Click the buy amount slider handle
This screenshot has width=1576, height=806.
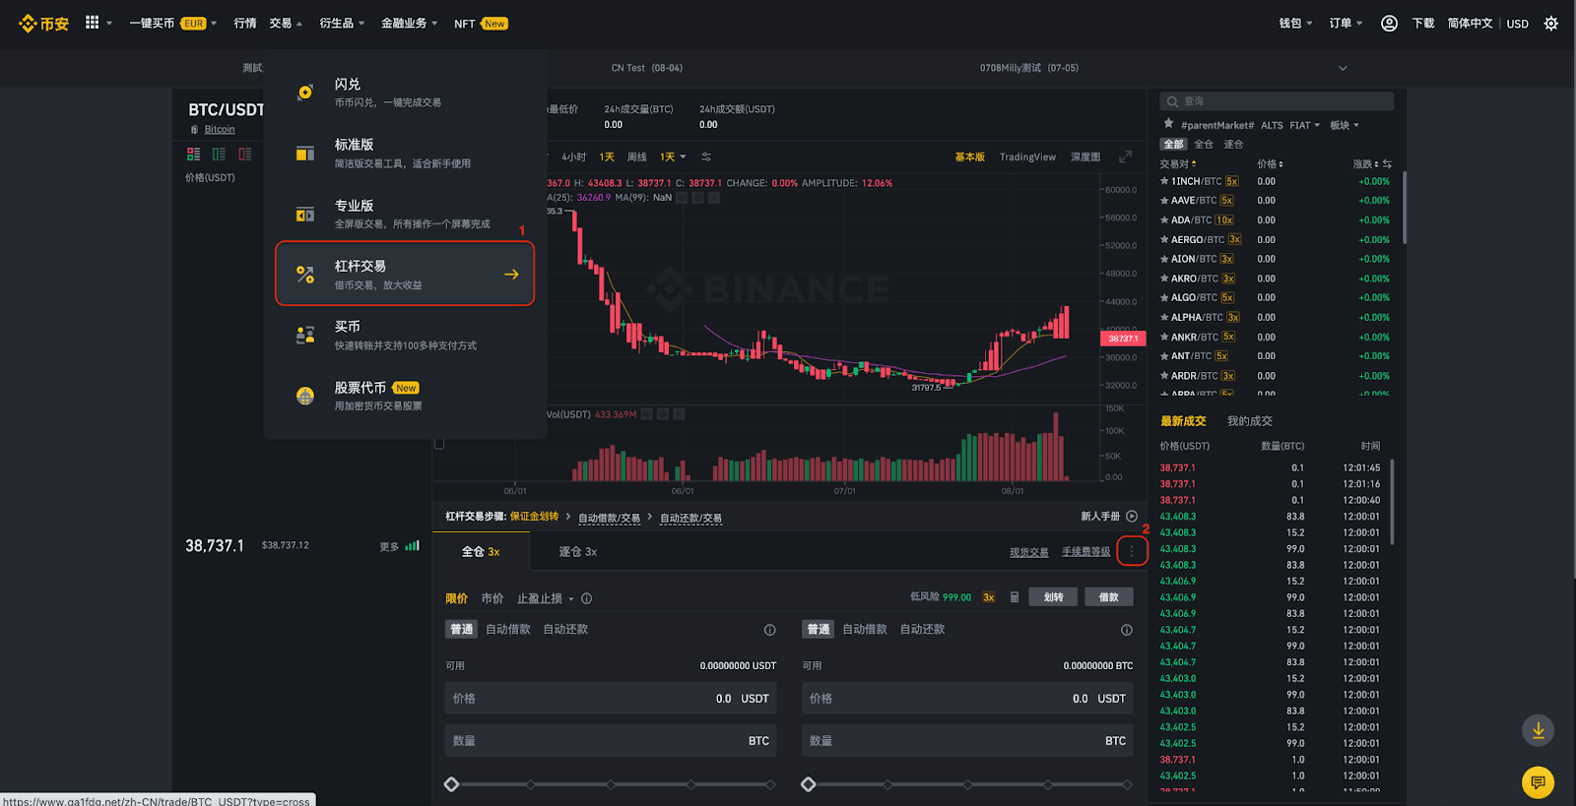tap(451, 784)
